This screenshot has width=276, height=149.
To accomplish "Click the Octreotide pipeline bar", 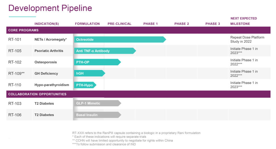I will (120, 40).
